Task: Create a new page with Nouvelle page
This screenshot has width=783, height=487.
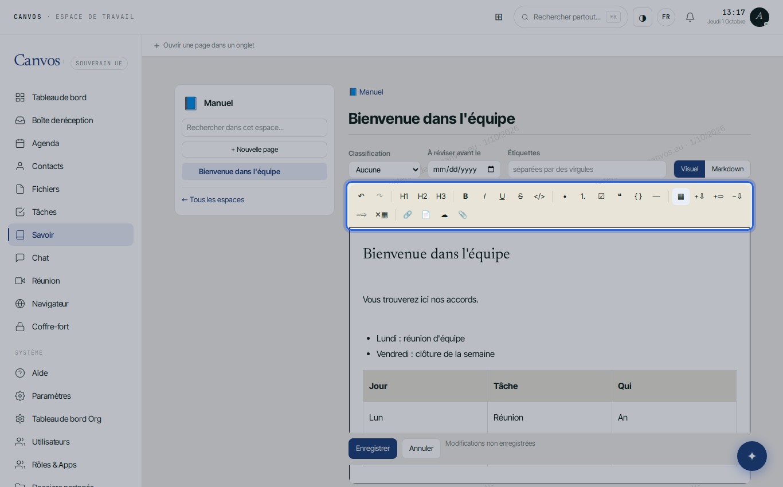Action: tap(255, 150)
